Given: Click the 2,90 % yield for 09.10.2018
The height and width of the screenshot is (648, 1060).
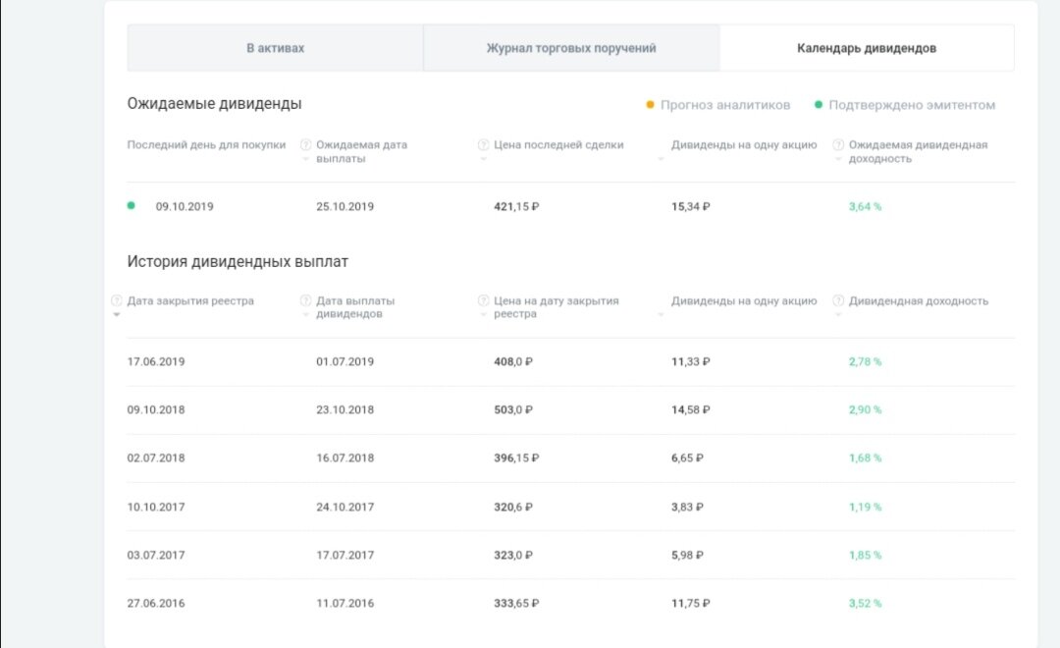Looking at the screenshot, I should (x=865, y=409).
